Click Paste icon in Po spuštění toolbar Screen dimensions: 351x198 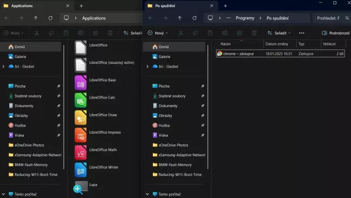point(210,33)
